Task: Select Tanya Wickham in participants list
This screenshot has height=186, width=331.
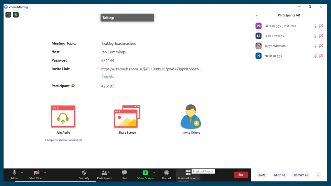Action: pos(289,46)
